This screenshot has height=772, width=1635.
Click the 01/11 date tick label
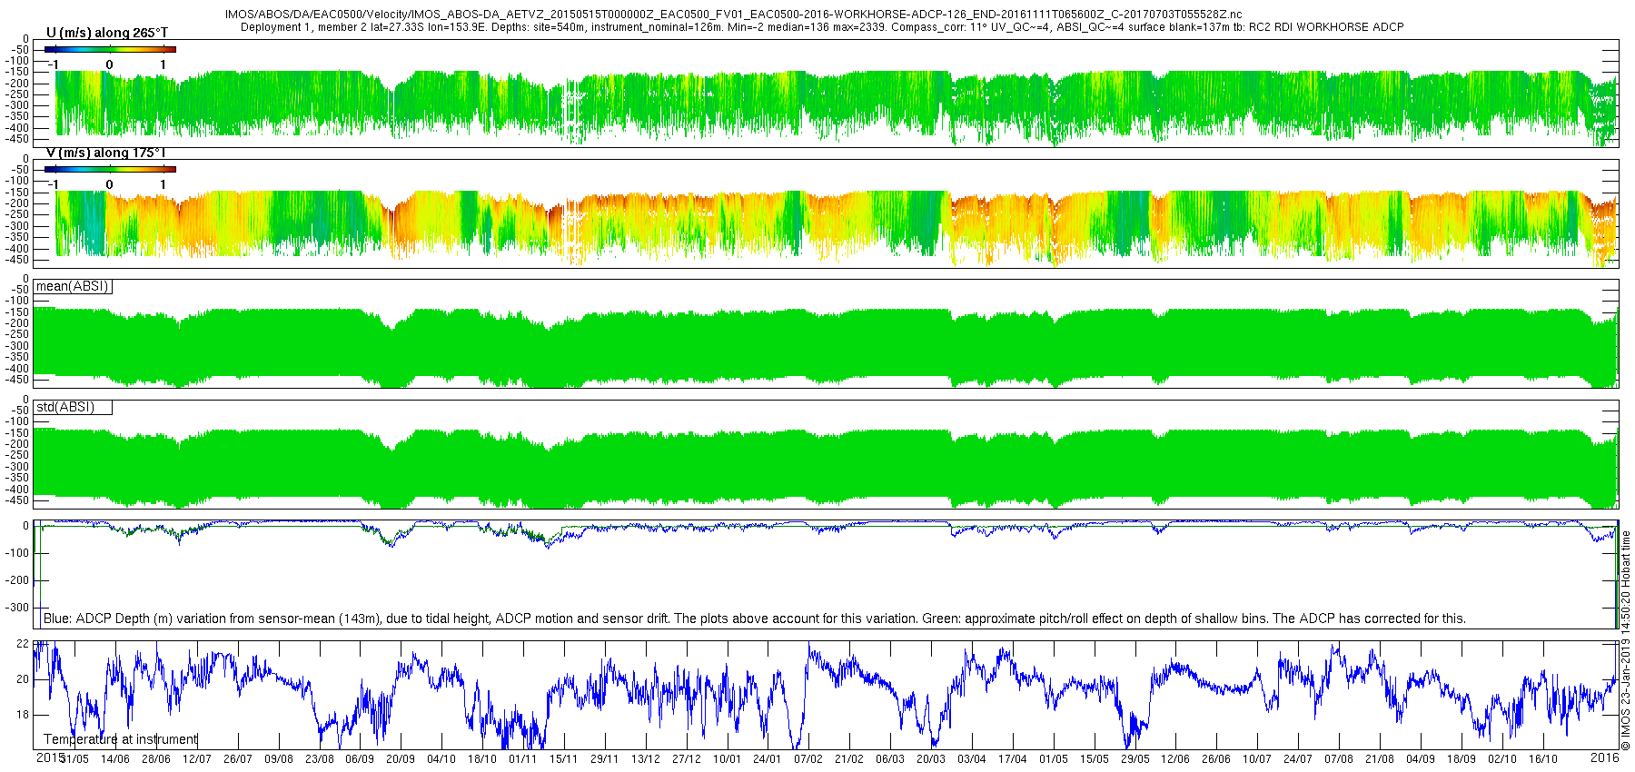(523, 759)
